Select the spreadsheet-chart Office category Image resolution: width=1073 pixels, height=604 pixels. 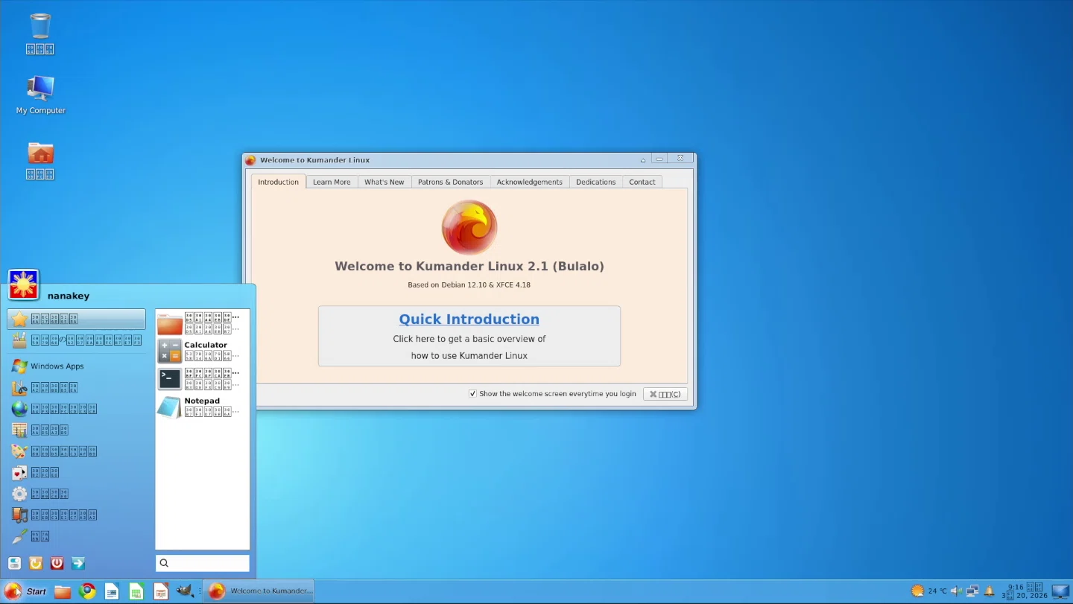click(x=76, y=430)
